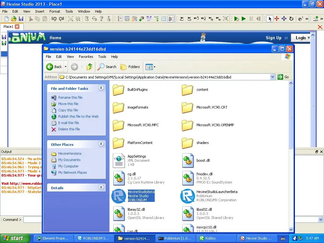Click Publish this file to the Web
Screen dimensions: 324x243
coord(78,116)
